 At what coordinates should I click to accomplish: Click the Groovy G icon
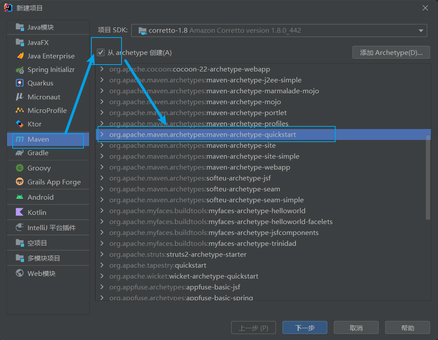(x=20, y=168)
